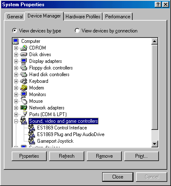Click the Refresh button
The image size is (171, 186).
click(67, 156)
